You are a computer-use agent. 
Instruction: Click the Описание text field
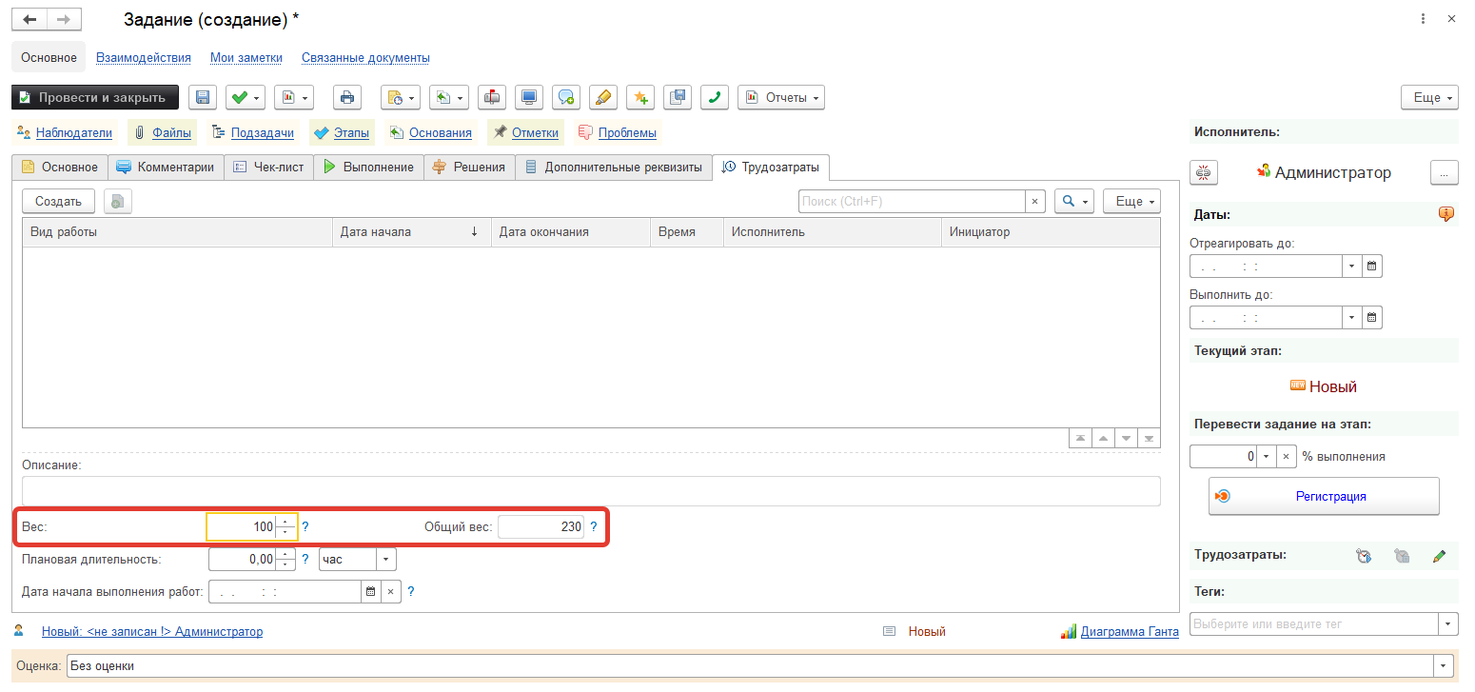point(590,491)
